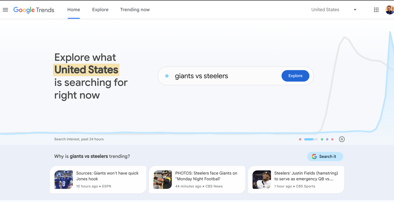Click the region dropdown arrow
The image size is (394, 202).
[355, 10]
